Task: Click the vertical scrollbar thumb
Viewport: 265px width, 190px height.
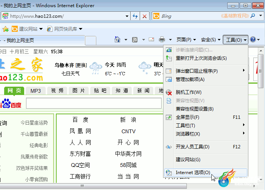Action: pos(260,71)
